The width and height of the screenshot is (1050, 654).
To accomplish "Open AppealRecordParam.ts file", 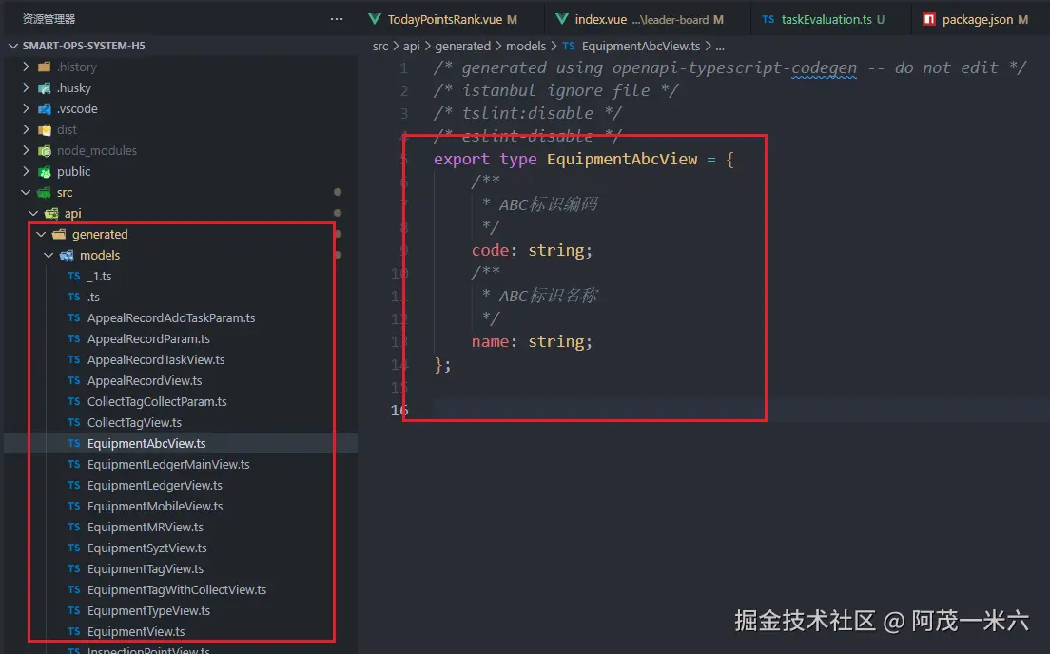I will [148, 338].
